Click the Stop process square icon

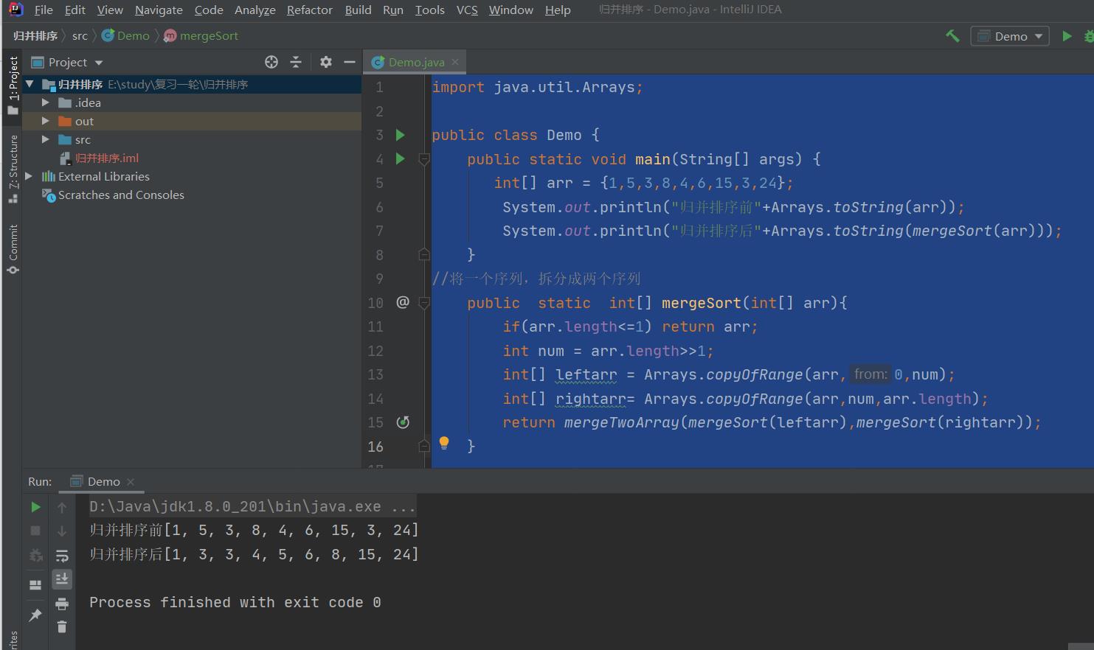[35, 531]
